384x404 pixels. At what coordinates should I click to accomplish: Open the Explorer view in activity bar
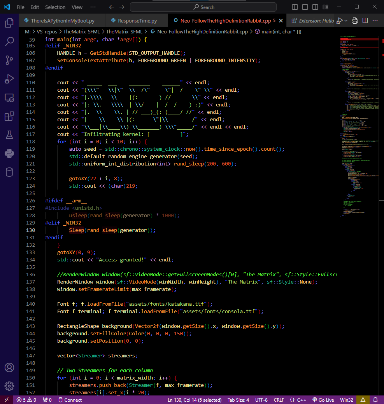coord(9,23)
